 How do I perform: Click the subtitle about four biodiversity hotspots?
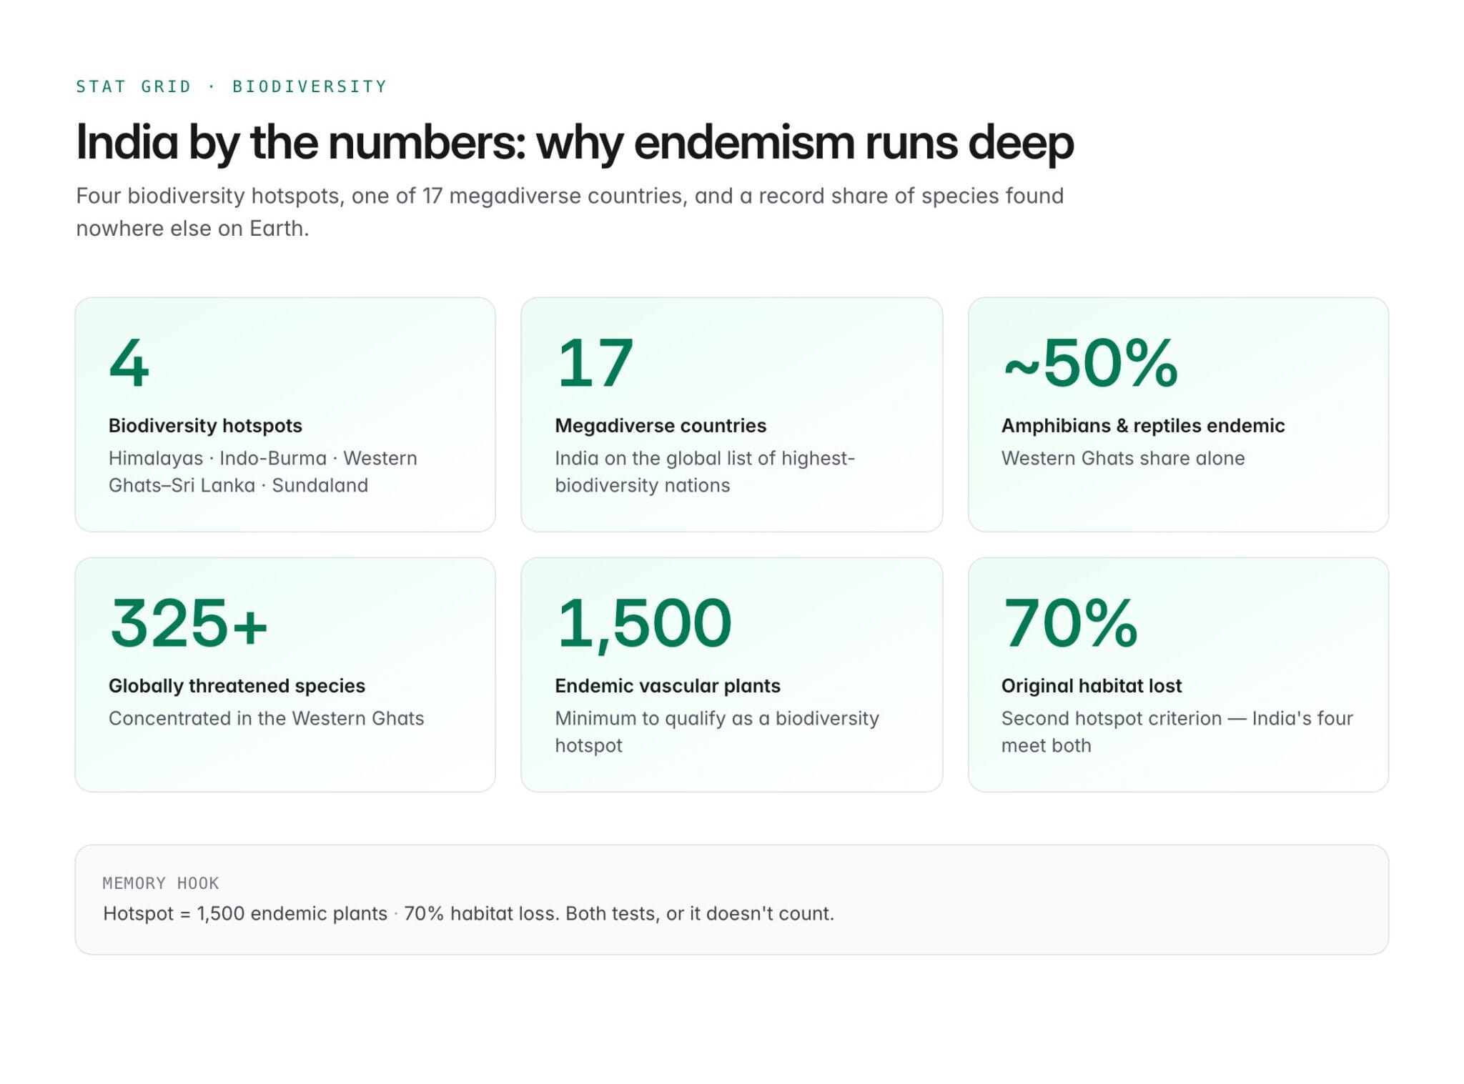570,212
